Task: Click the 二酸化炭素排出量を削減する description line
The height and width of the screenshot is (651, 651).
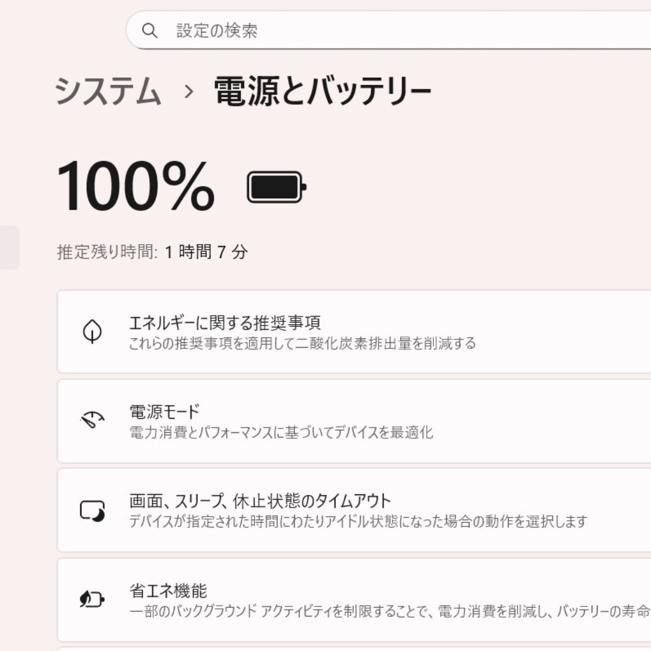Action: pos(302,344)
